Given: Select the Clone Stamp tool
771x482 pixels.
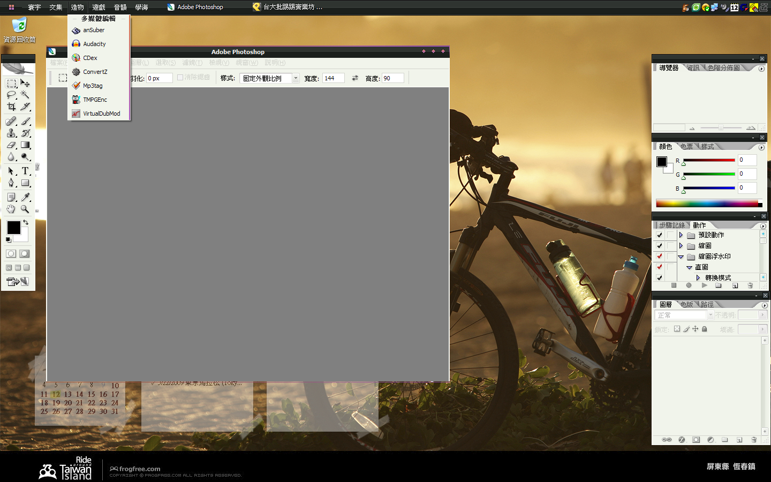Looking at the screenshot, I should pyautogui.click(x=11, y=133).
